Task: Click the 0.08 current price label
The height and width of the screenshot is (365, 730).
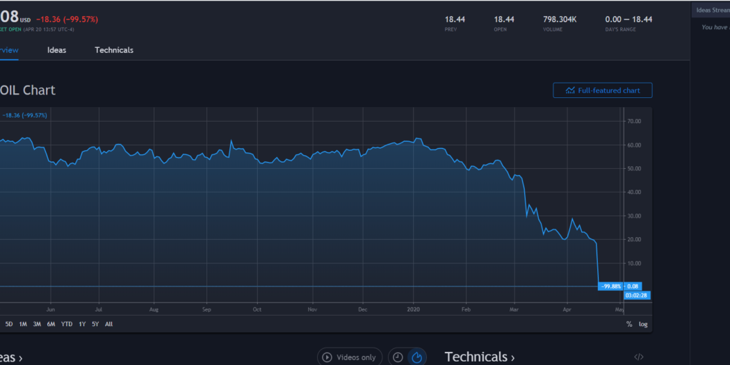Action: [x=633, y=286]
